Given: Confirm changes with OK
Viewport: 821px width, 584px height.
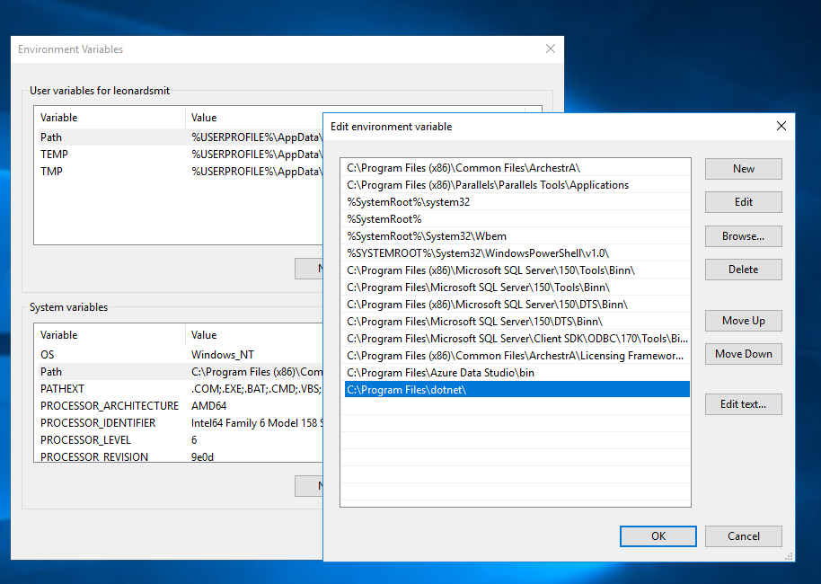Looking at the screenshot, I should click(x=658, y=536).
